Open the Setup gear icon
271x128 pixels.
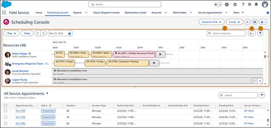(250, 5)
